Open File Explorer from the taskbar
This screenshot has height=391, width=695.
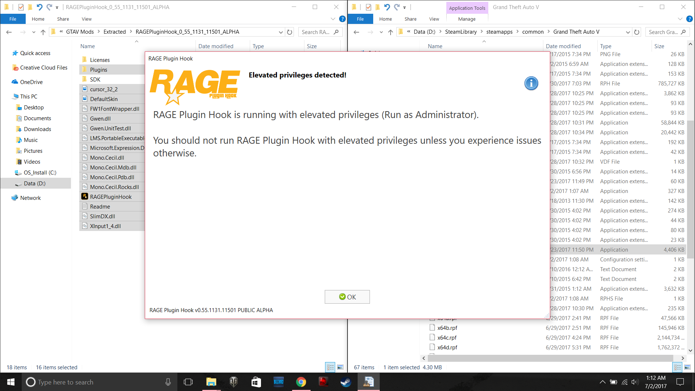211,382
